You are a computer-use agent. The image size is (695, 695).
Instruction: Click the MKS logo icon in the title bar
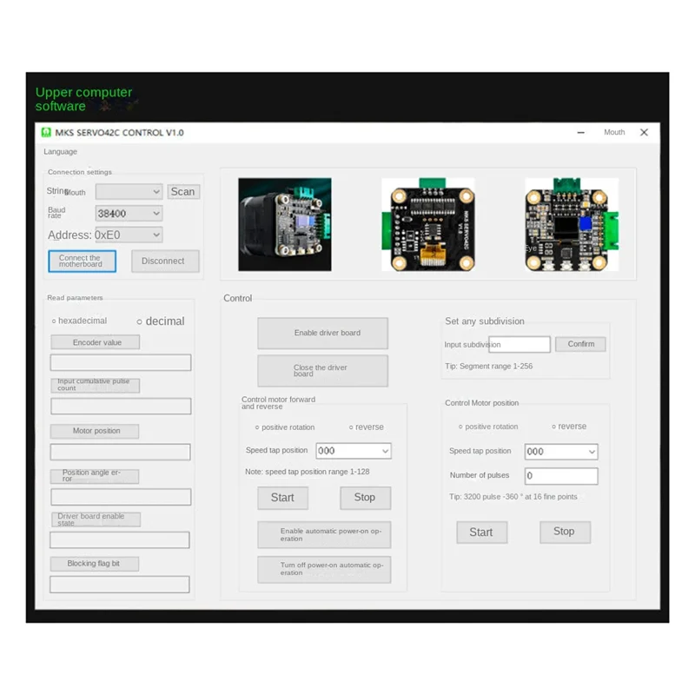pyautogui.click(x=48, y=131)
